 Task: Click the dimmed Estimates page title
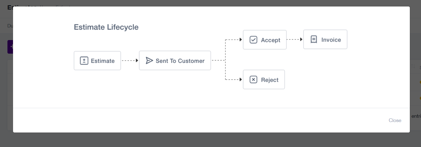point(10,6)
